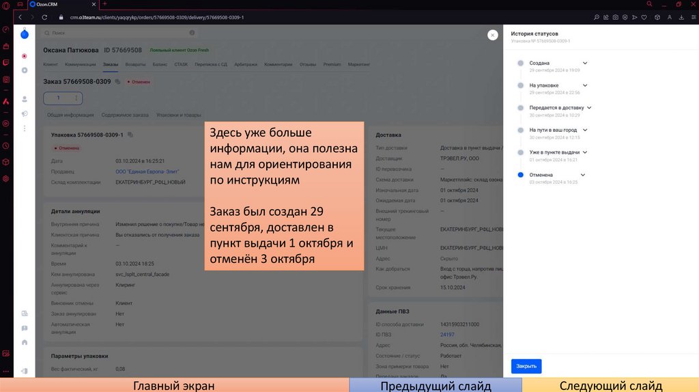This screenshot has height=392, width=699.
Task: Click the date value '03.10.2024 в 16:25:21'
Action: [x=140, y=161]
